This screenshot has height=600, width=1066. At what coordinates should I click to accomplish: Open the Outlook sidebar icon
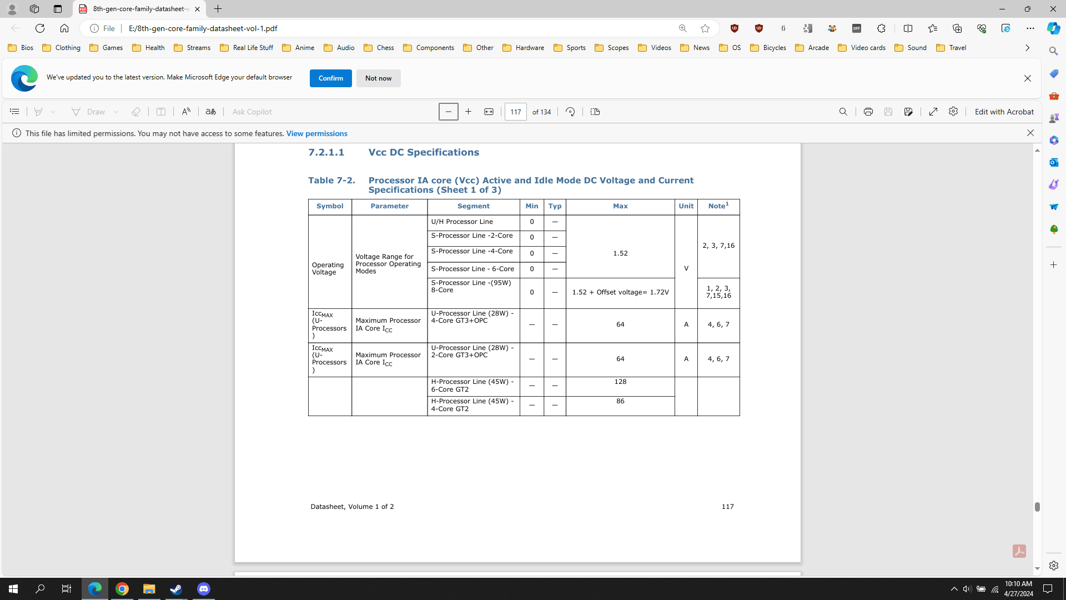pos(1054,162)
